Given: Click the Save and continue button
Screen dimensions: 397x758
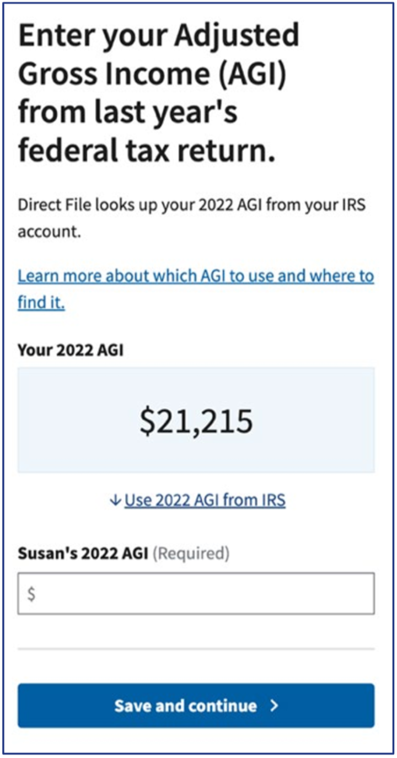Looking at the screenshot, I should pos(196,706).
